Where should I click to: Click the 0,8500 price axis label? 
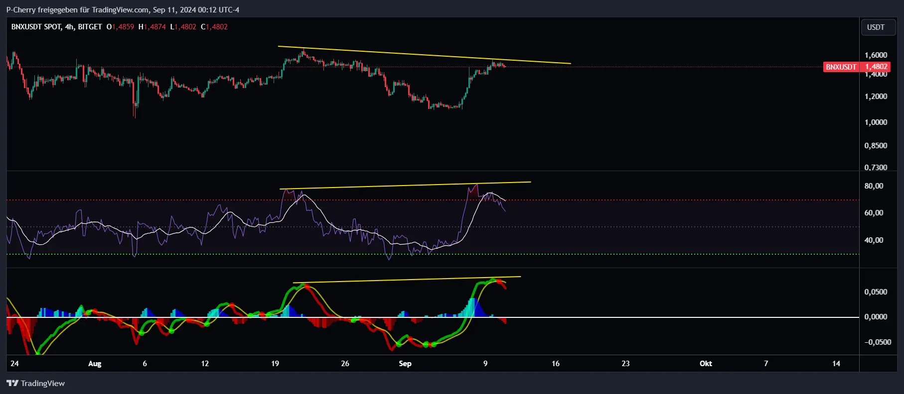876,146
